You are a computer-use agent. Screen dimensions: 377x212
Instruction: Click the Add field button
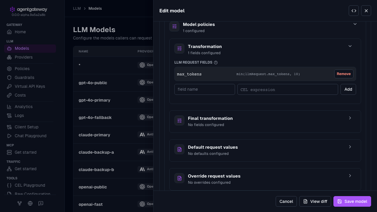click(348, 89)
